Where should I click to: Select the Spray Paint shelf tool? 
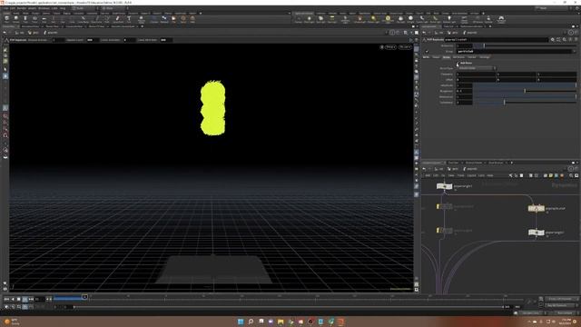pos(118,19)
